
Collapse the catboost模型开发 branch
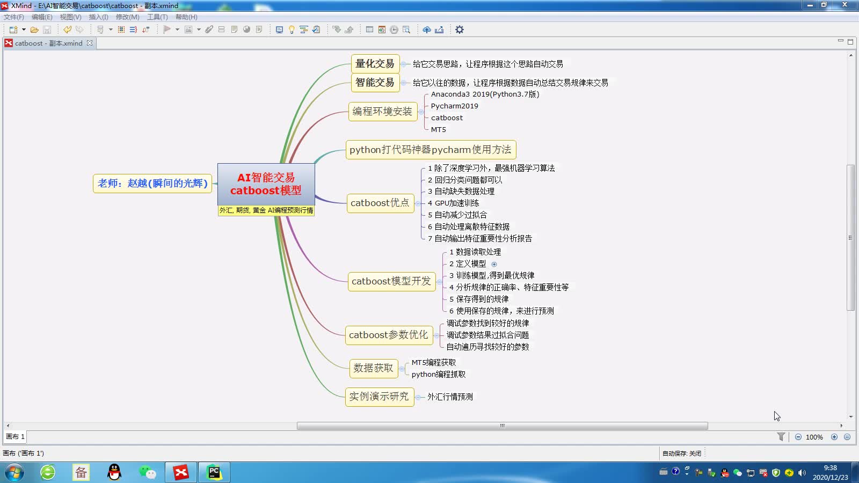[439, 281]
